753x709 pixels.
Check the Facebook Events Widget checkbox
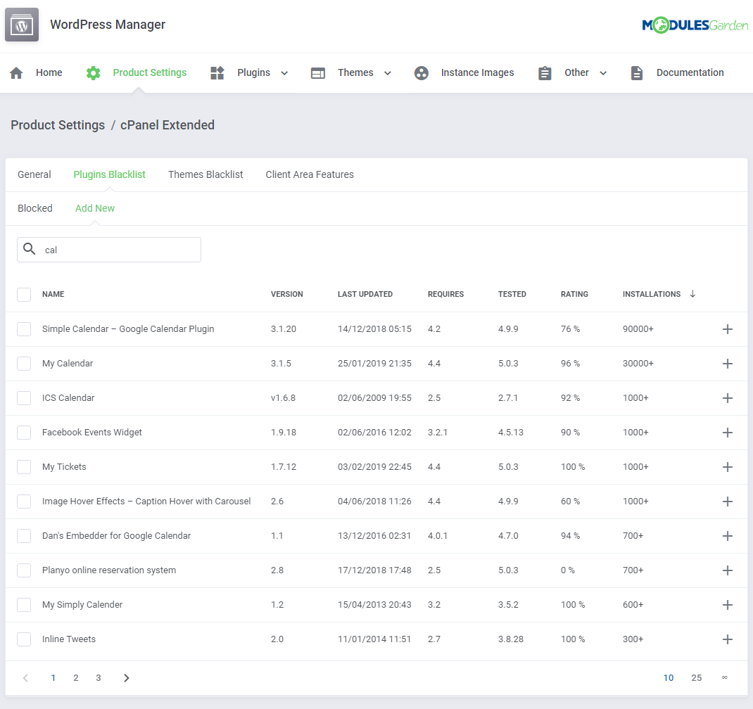click(24, 433)
